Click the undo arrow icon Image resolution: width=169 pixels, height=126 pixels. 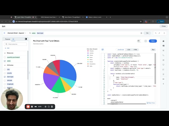pyautogui.click(x=156, y=33)
